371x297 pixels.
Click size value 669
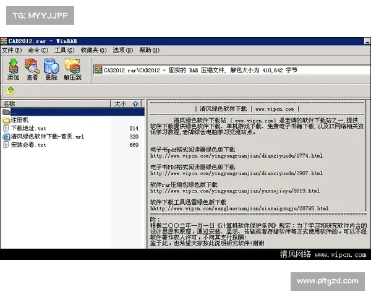point(134,145)
